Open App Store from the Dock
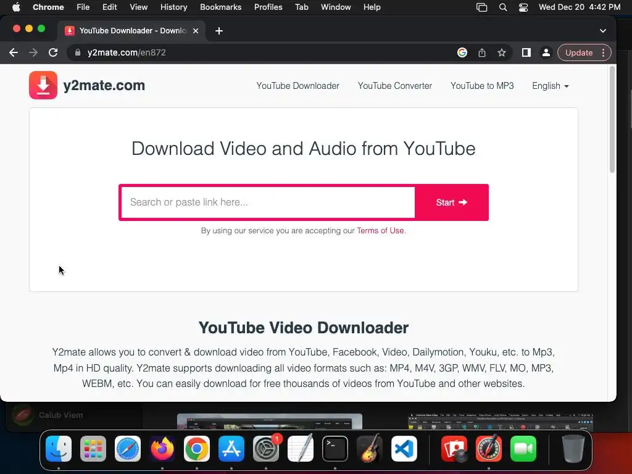The width and height of the screenshot is (632, 474). [x=231, y=449]
